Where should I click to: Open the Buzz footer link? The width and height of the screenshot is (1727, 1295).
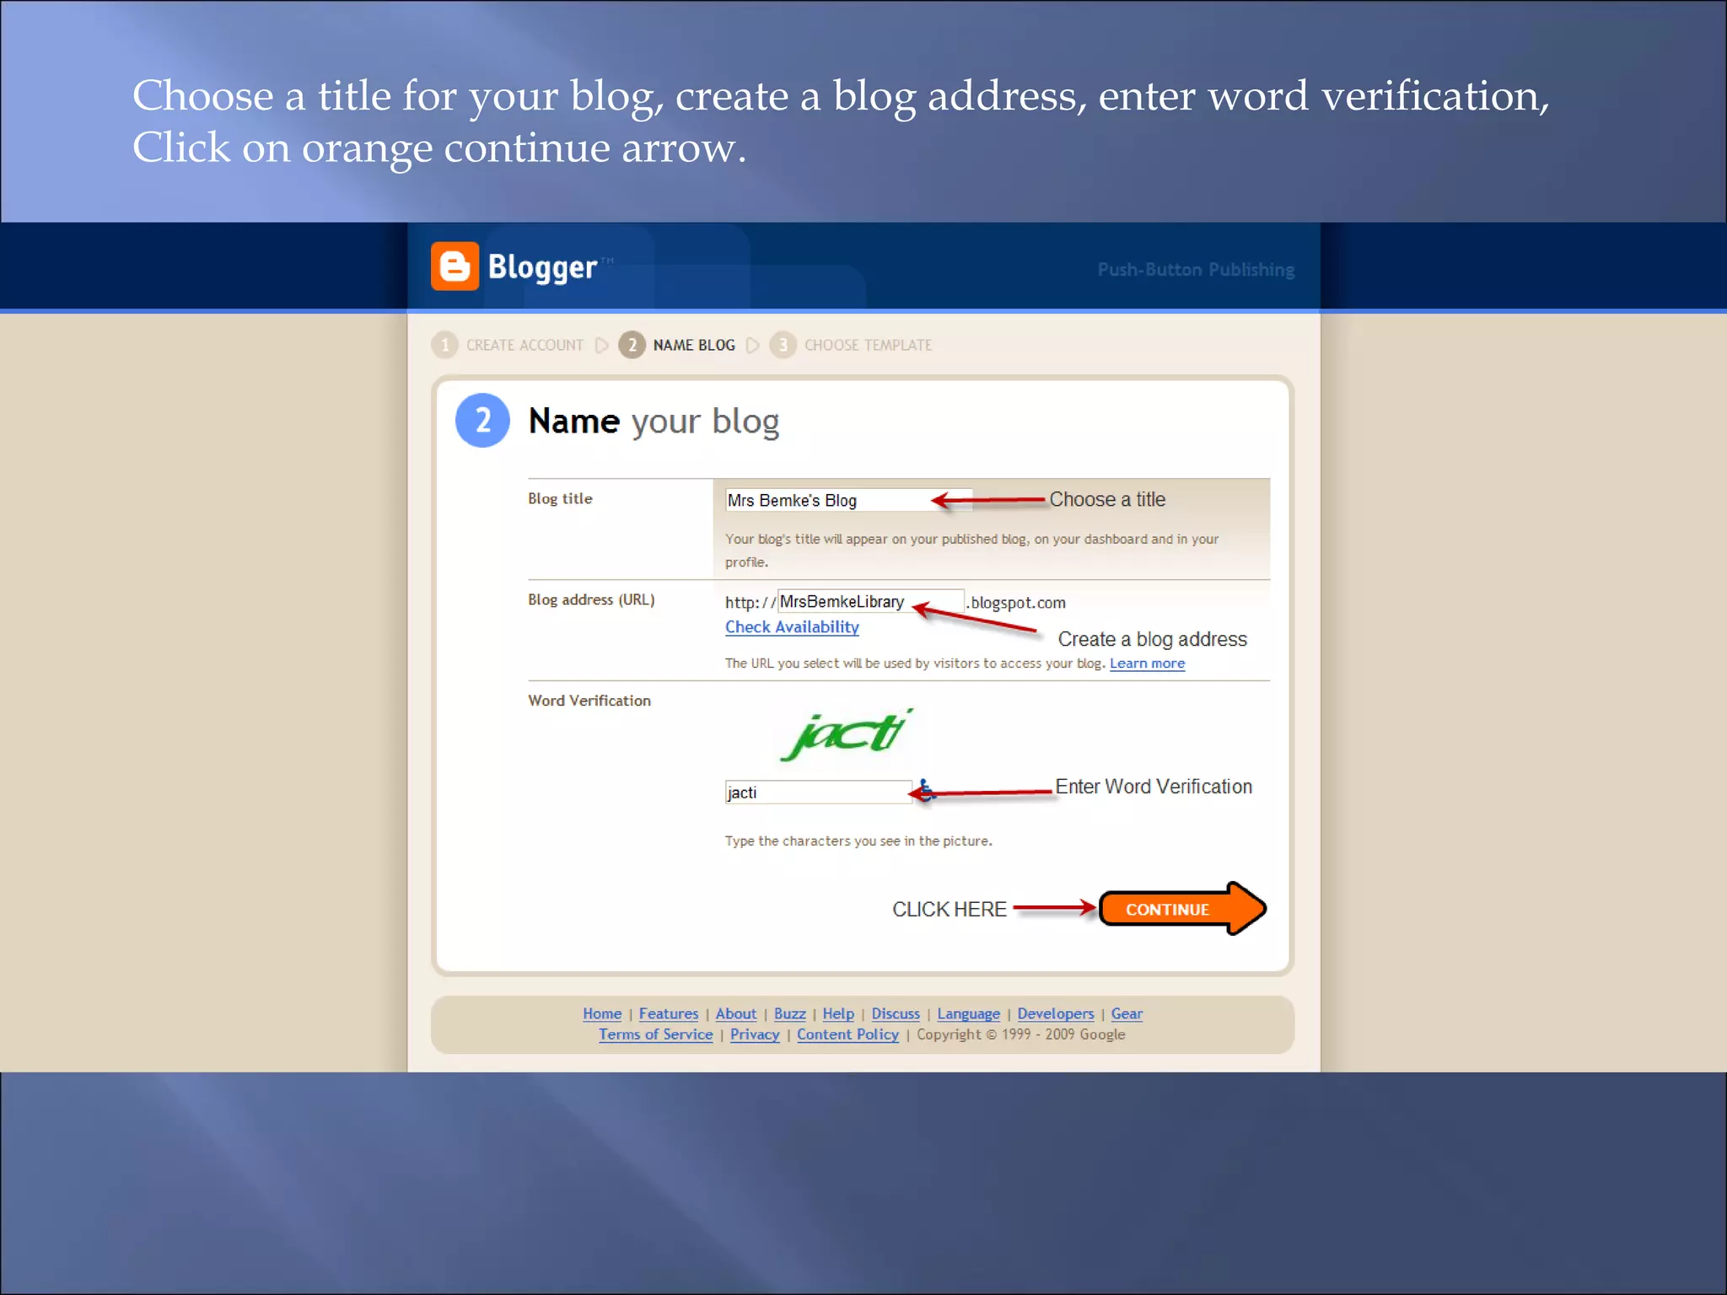(790, 1013)
